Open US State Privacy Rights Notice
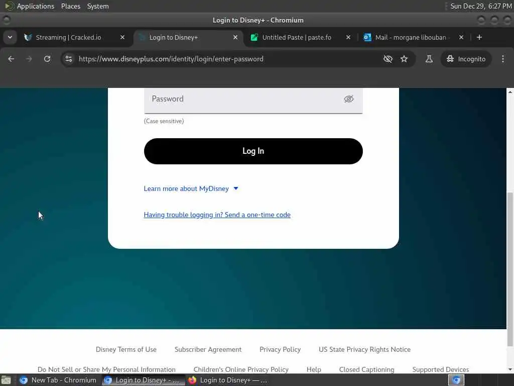The width and height of the screenshot is (514, 386). click(x=364, y=350)
